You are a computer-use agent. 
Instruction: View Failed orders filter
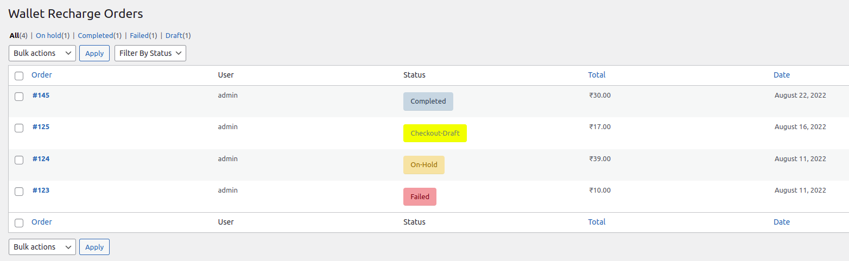point(139,36)
